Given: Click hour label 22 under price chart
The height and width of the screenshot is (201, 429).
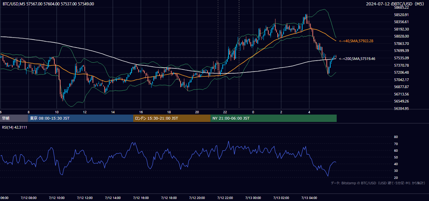Looking at the screenshot, I should (x=225, y=112).
